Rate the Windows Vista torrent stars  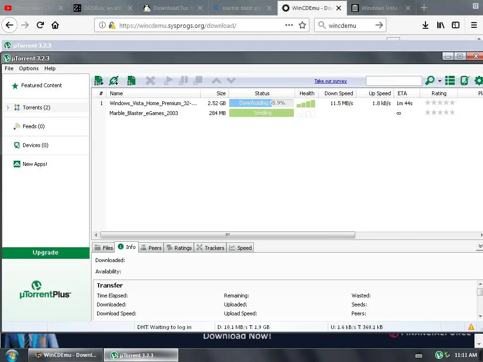coord(440,102)
